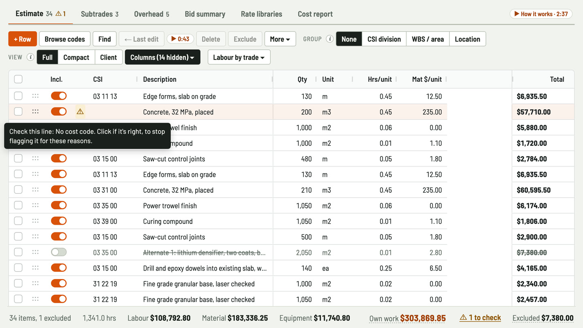Open the Columns (14 hidden) dropdown

tap(162, 57)
